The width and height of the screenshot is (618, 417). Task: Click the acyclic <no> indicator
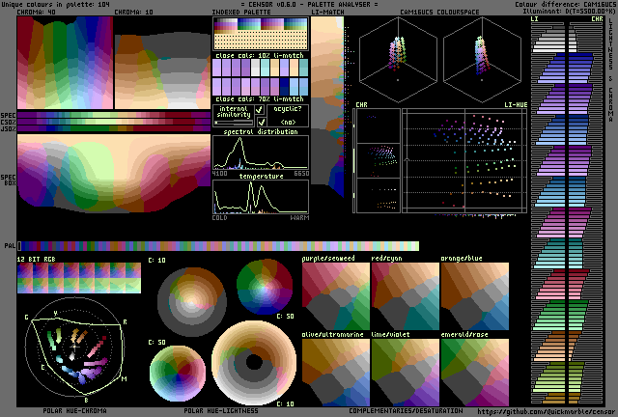coord(287,123)
